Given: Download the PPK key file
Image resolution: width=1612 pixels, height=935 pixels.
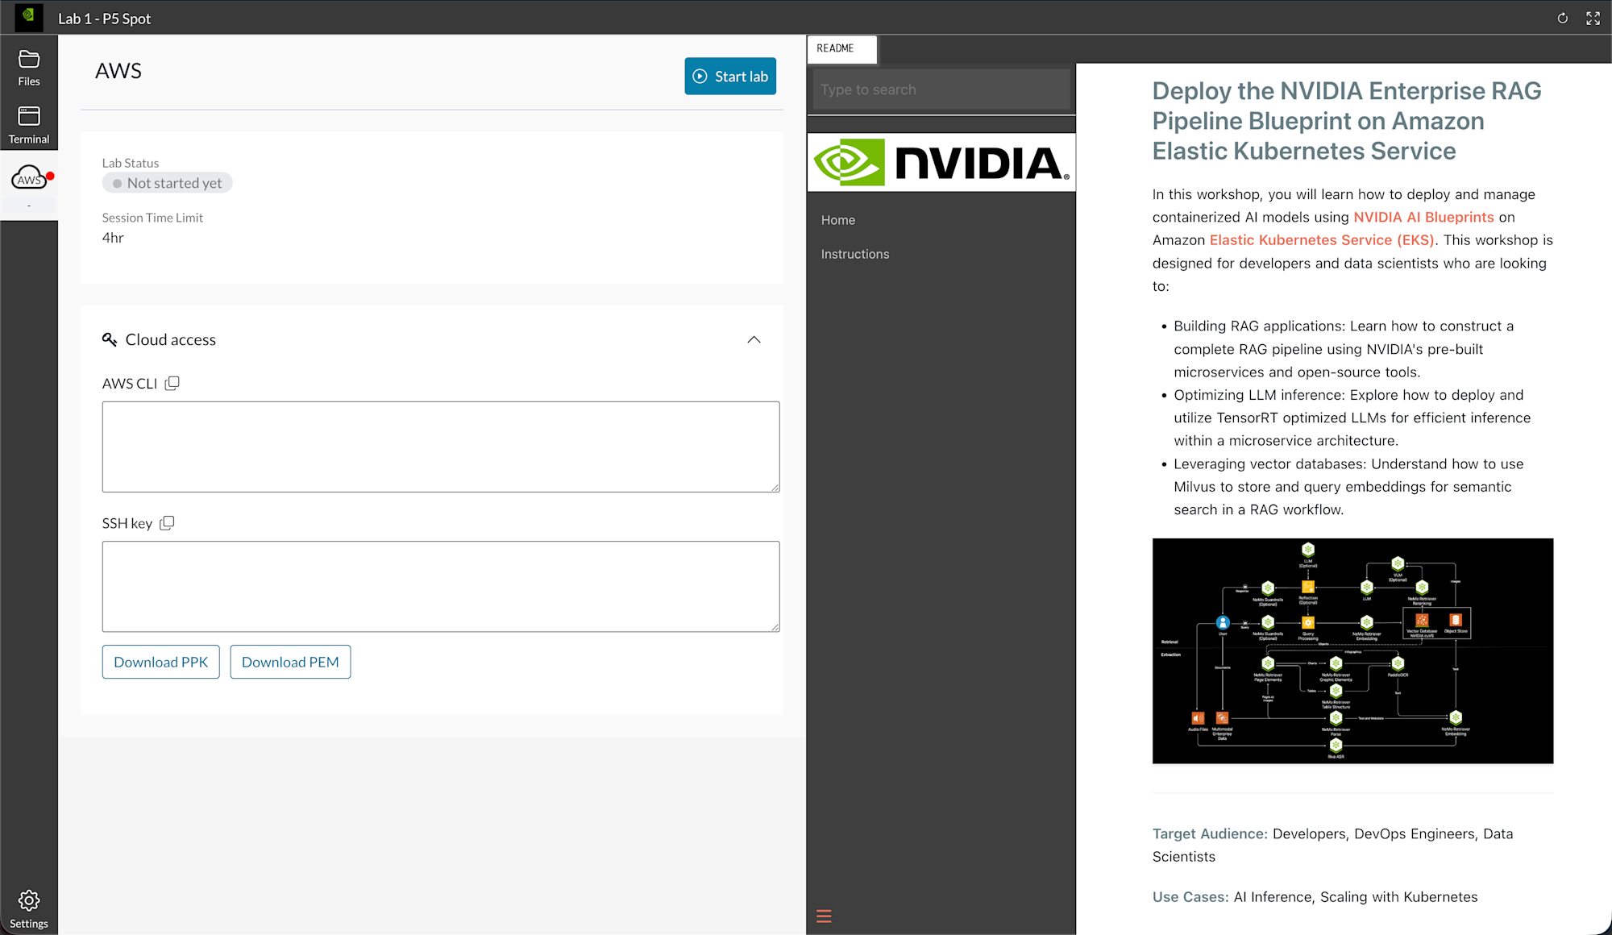Looking at the screenshot, I should tap(160, 662).
